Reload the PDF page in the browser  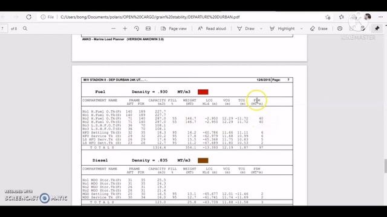pyautogui.click(x=29, y=17)
